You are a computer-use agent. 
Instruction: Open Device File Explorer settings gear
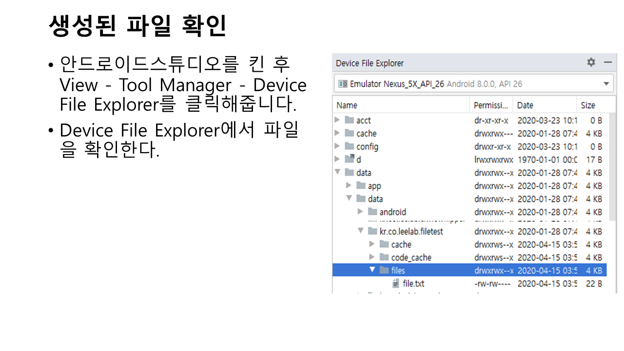[591, 62]
